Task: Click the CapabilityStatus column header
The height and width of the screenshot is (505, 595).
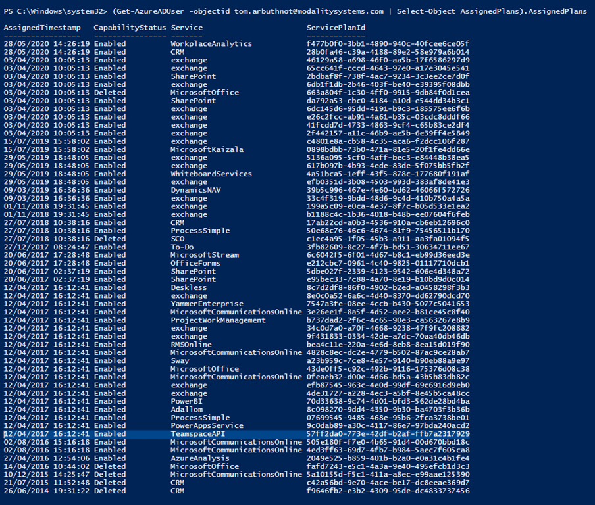Action: click(128, 28)
